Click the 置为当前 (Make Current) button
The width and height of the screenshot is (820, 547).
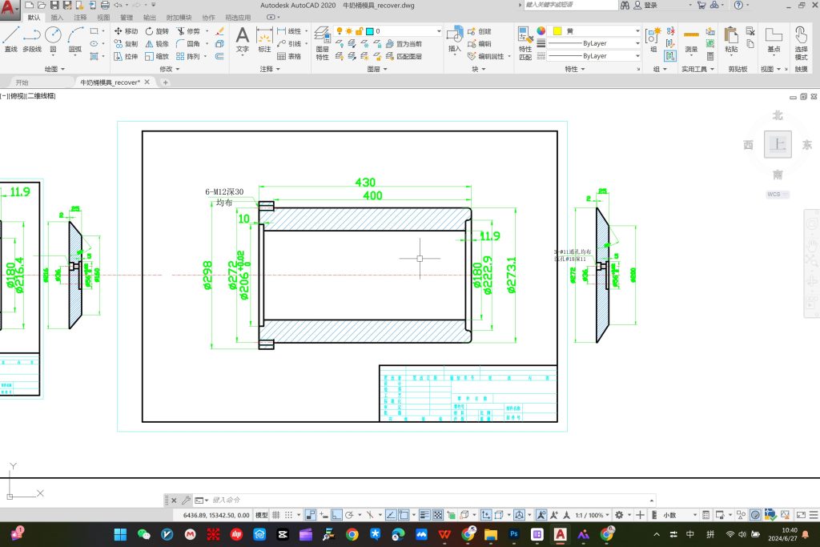pos(404,43)
